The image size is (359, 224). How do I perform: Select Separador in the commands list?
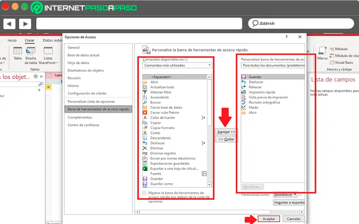click(x=175, y=77)
